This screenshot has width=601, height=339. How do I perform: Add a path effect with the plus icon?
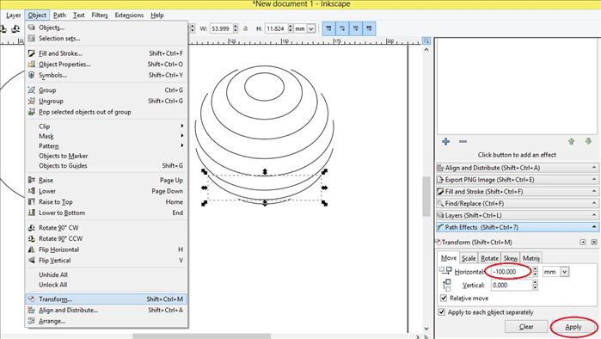click(445, 141)
